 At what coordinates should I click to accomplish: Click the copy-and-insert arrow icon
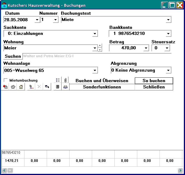(31, 87)
